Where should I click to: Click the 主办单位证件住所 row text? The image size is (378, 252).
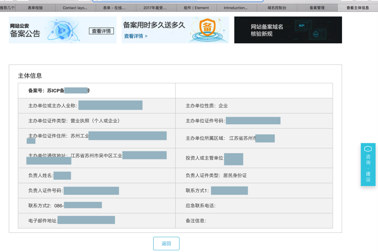[x=58, y=136]
